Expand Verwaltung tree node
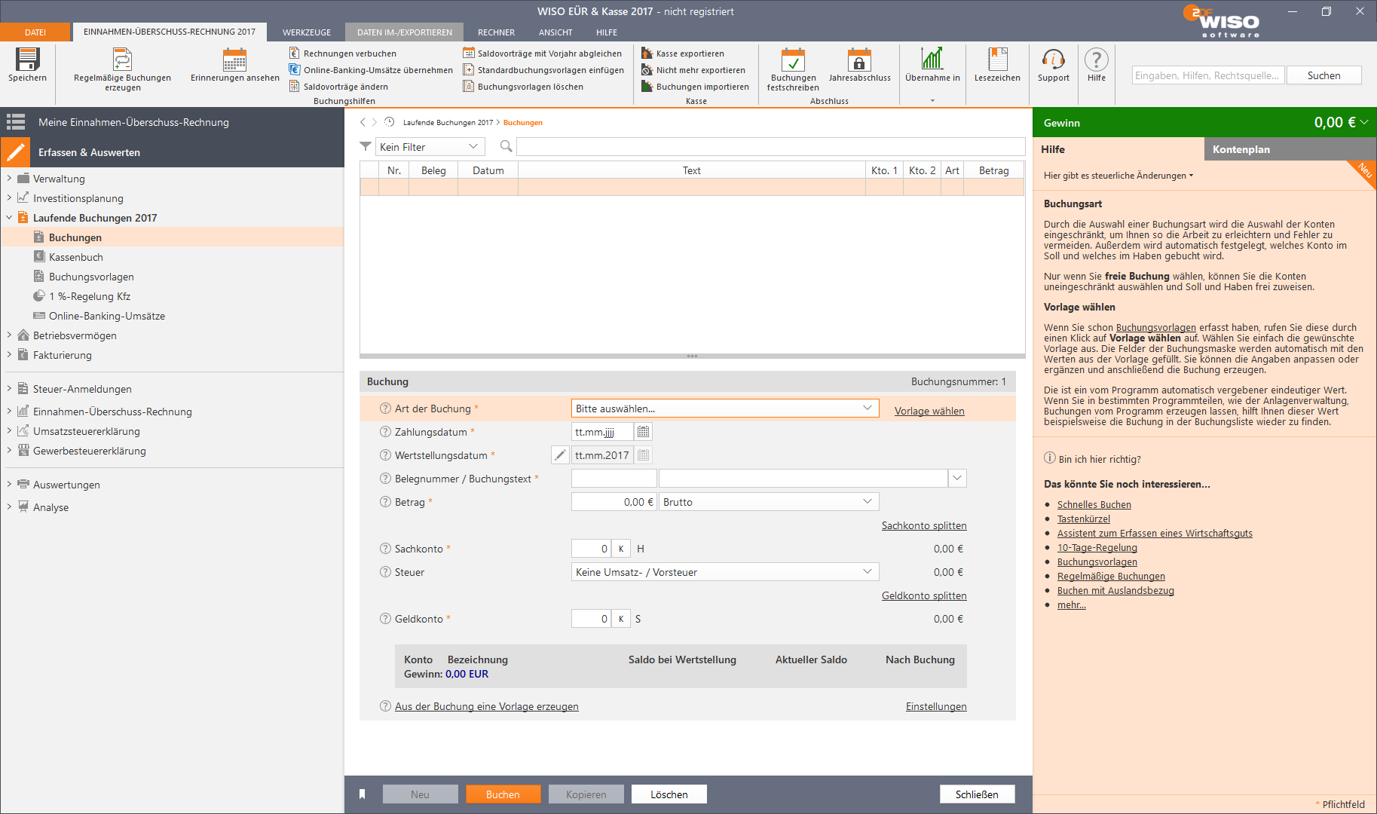This screenshot has height=814, width=1377. [9, 179]
